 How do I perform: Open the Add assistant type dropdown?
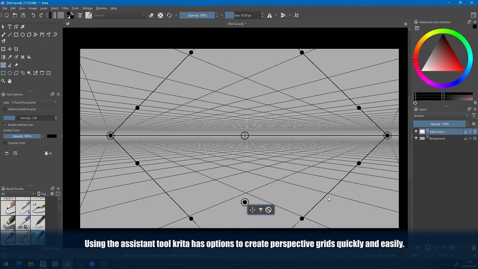point(34,102)
